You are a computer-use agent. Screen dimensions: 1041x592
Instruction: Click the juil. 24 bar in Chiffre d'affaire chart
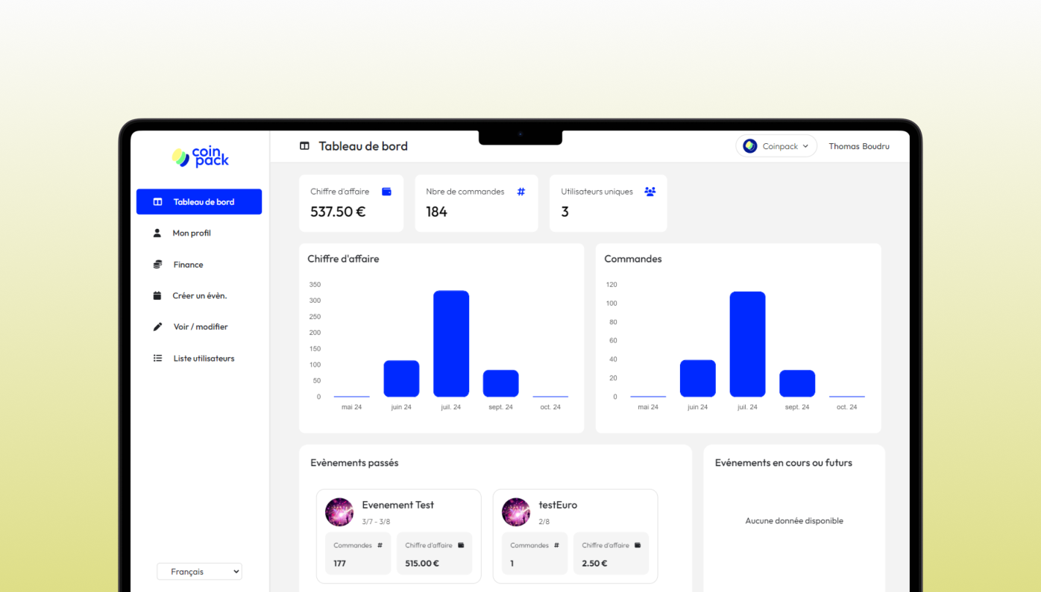click(x=451, y=344)
